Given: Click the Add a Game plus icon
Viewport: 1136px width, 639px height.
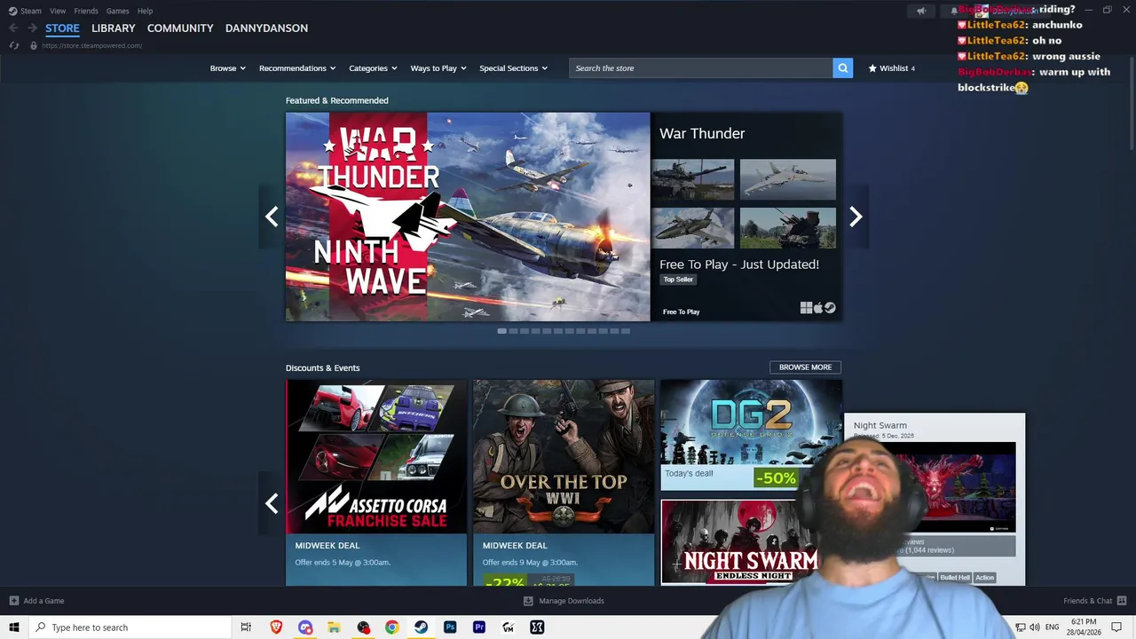Looking at the screenshot, I should click(13, 601).
